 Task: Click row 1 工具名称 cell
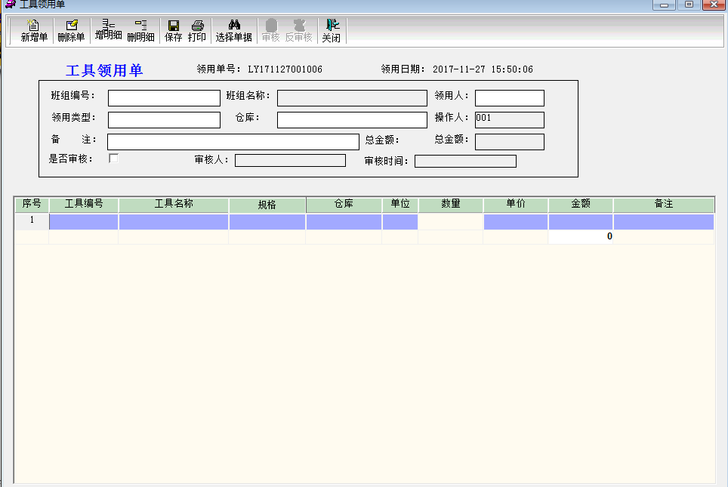[174, 221]
